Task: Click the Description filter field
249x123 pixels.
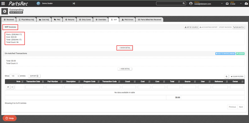Action: click(72, 87)
